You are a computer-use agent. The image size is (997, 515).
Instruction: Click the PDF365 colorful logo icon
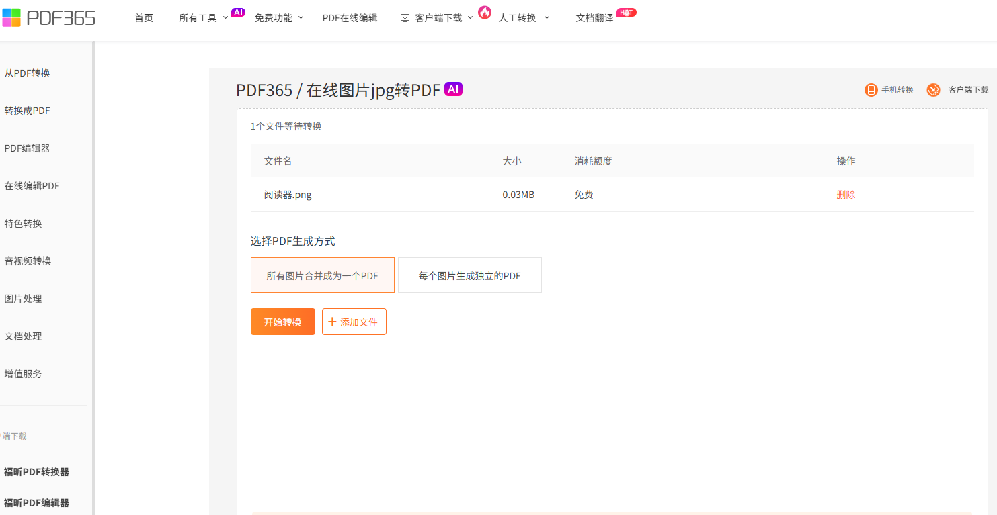[x=11, y=17]
